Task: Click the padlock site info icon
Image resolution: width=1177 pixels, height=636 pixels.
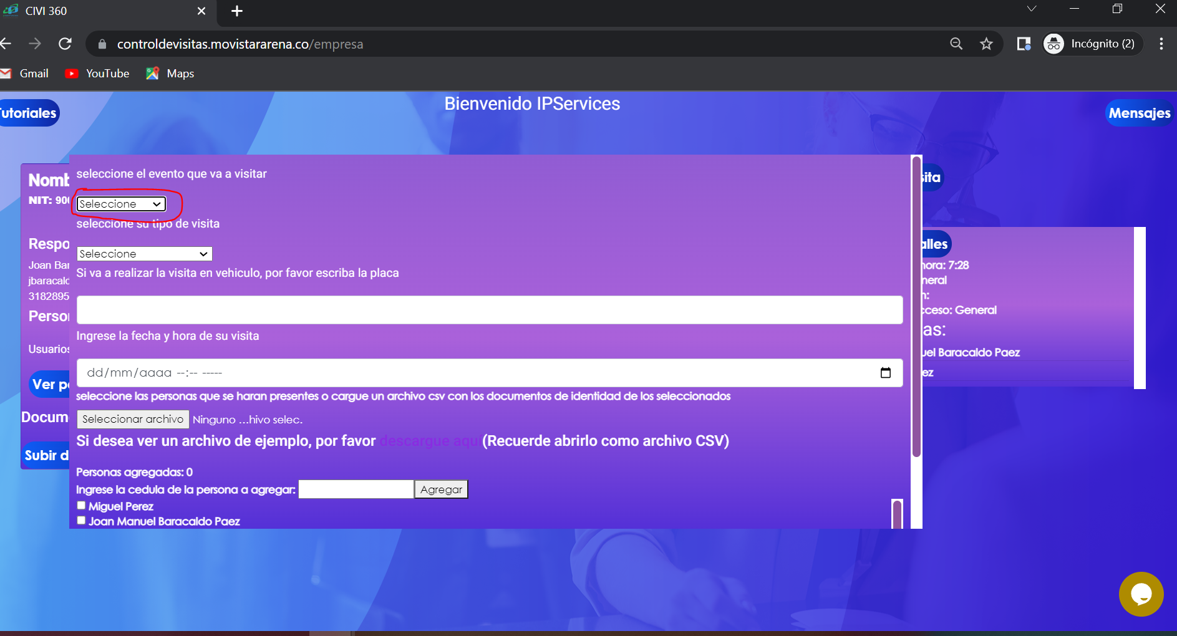Action: coord(102,44)
